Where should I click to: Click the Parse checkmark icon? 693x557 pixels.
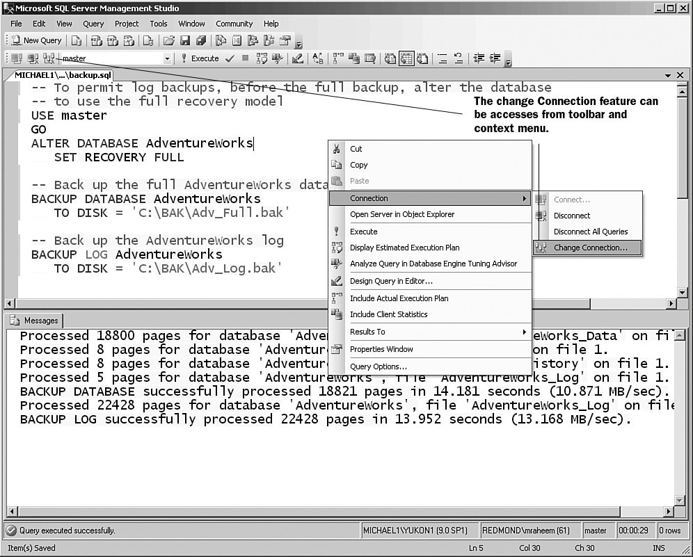click(230, 58)
